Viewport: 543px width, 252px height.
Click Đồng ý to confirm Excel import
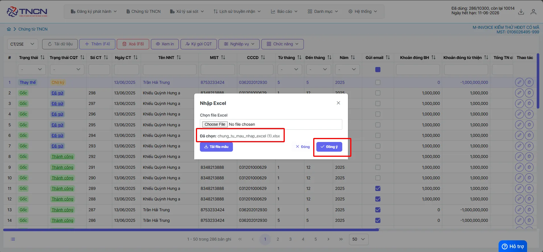click(329, 147)
